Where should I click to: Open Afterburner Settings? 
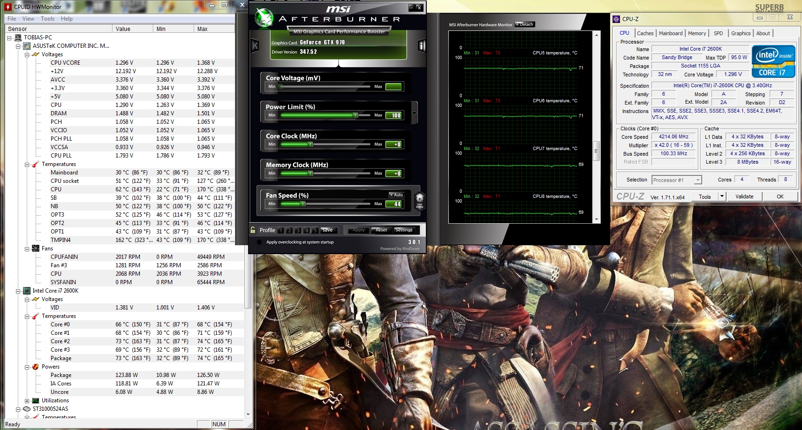pyautogui.click(x=404, y=230)
